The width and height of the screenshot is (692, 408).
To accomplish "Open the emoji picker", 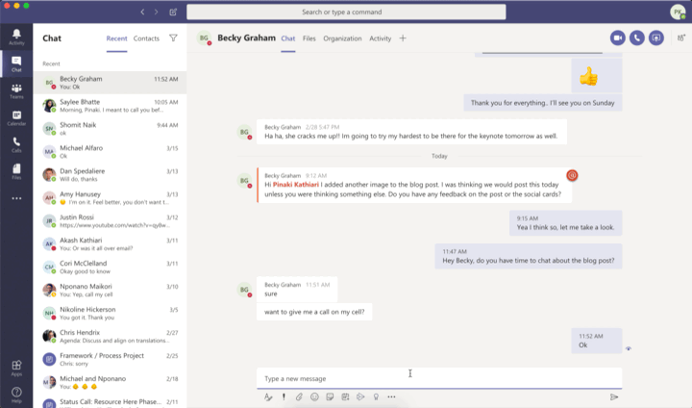I will click(x=314, y=397).
